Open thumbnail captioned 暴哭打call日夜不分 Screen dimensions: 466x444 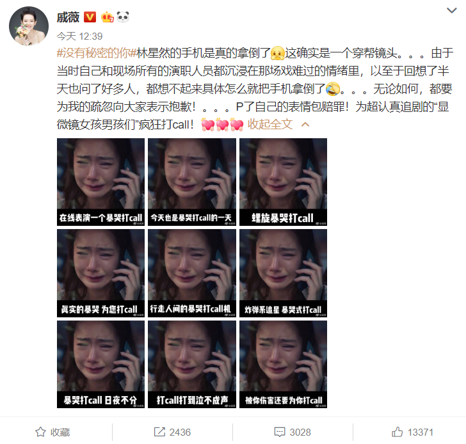point(100,364)
